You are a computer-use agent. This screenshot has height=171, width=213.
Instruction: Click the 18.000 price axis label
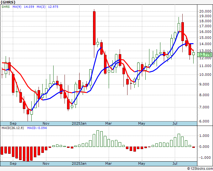coord(205,21)
